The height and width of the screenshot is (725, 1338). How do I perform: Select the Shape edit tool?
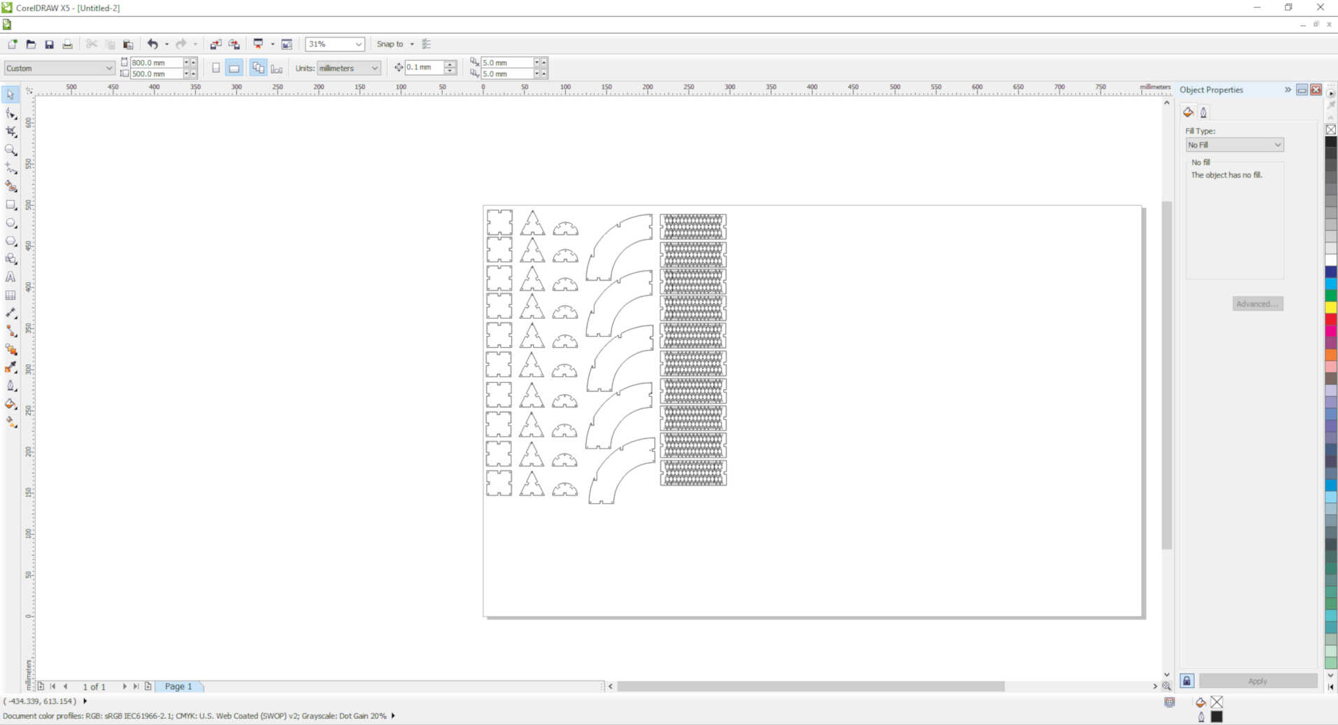pos(10,113)
